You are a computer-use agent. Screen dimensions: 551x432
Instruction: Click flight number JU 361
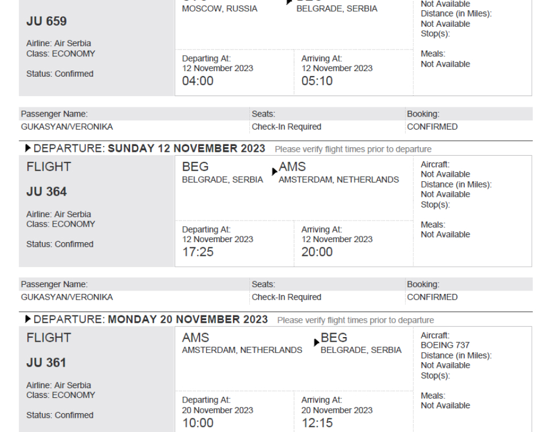pyautogui.click(x=47, y=363)
